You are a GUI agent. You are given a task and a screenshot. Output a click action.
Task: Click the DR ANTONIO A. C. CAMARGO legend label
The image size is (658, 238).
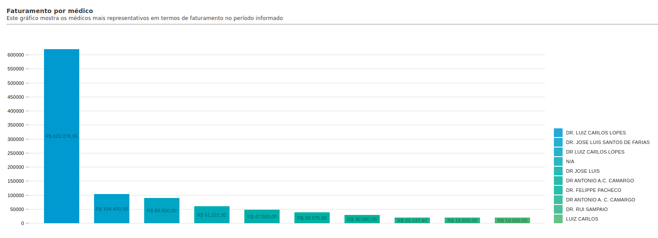click(x=601, y=200)
